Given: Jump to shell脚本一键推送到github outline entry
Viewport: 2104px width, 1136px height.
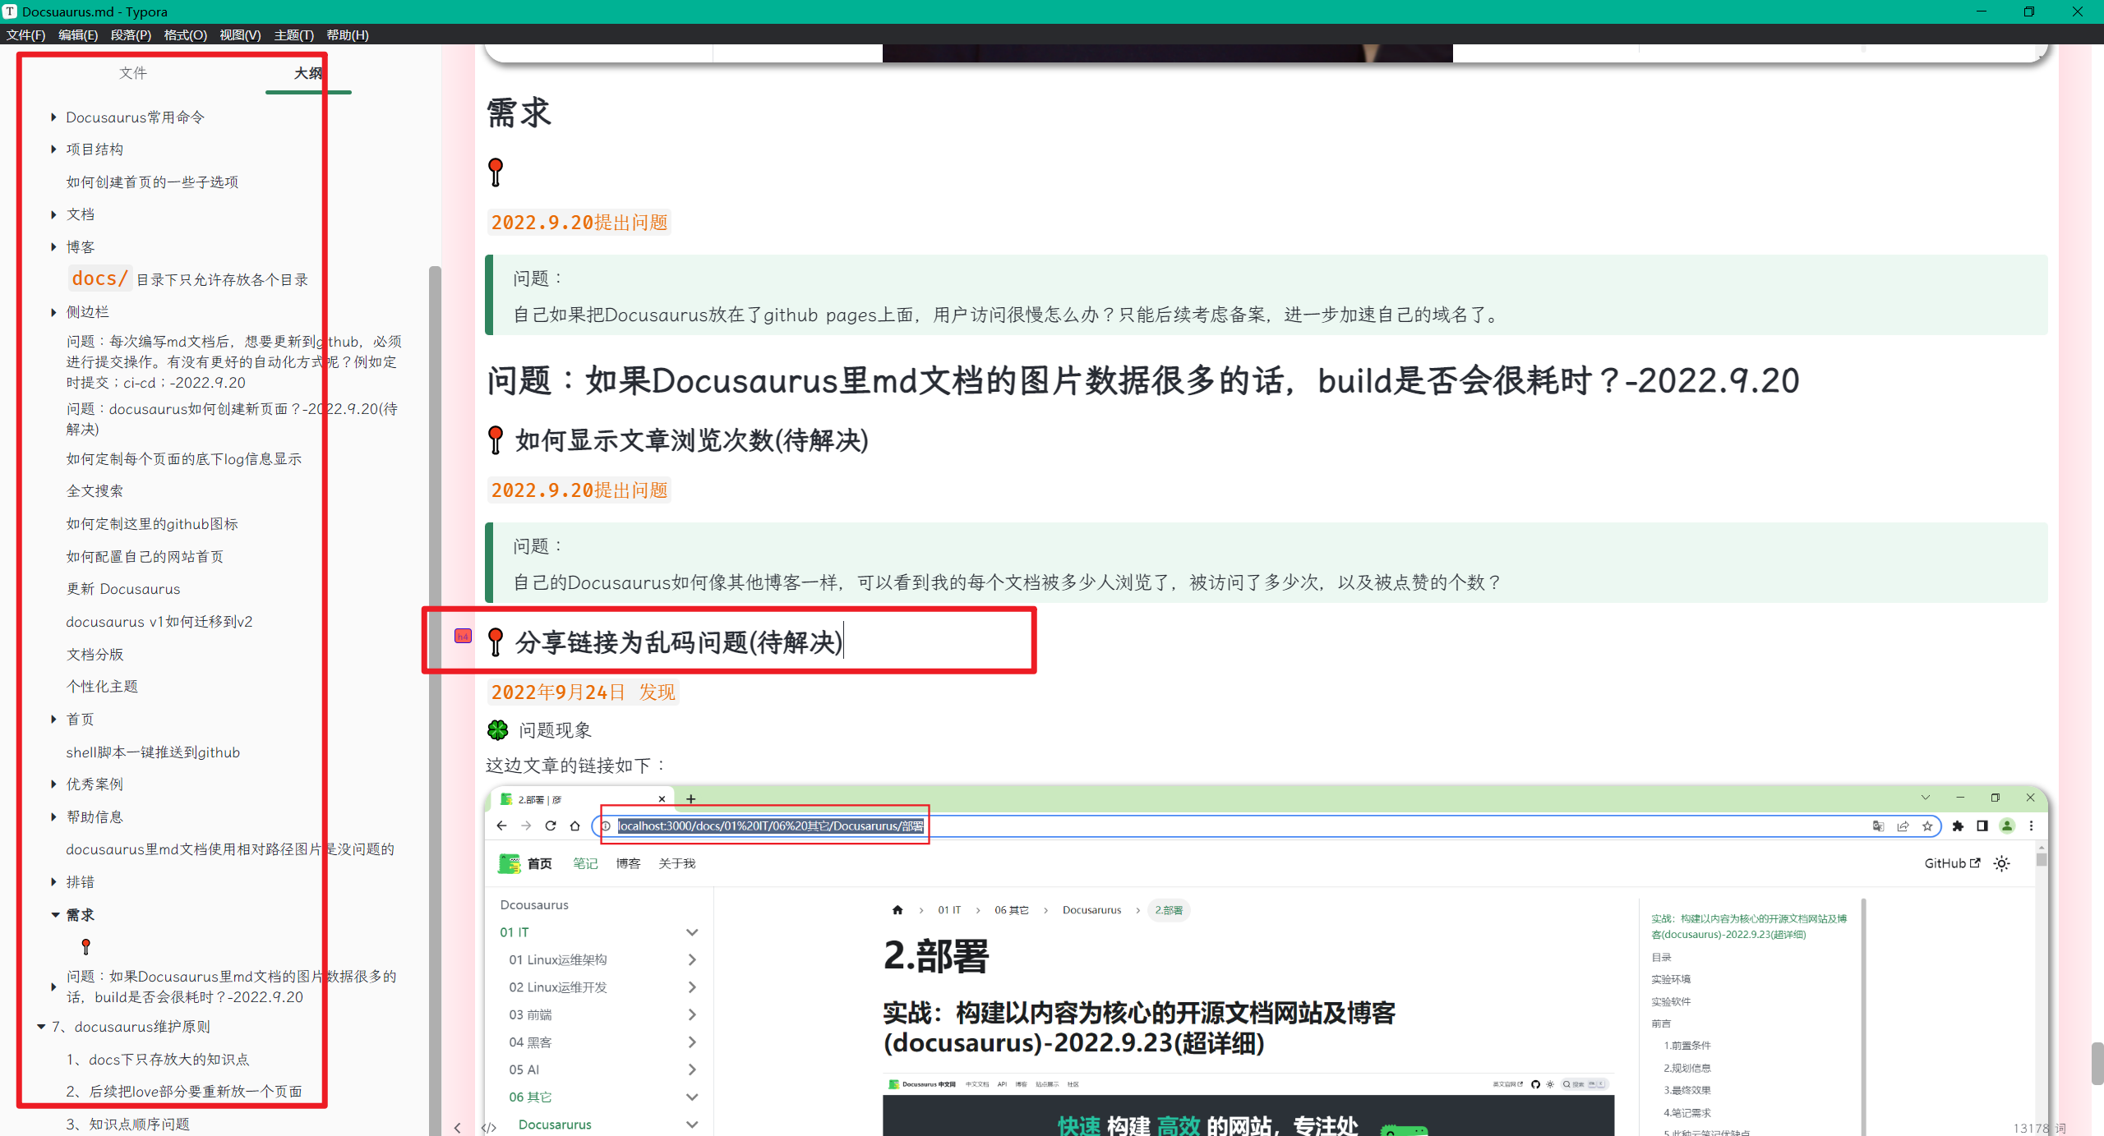Looking at the screenshot, I should [153, 752].
